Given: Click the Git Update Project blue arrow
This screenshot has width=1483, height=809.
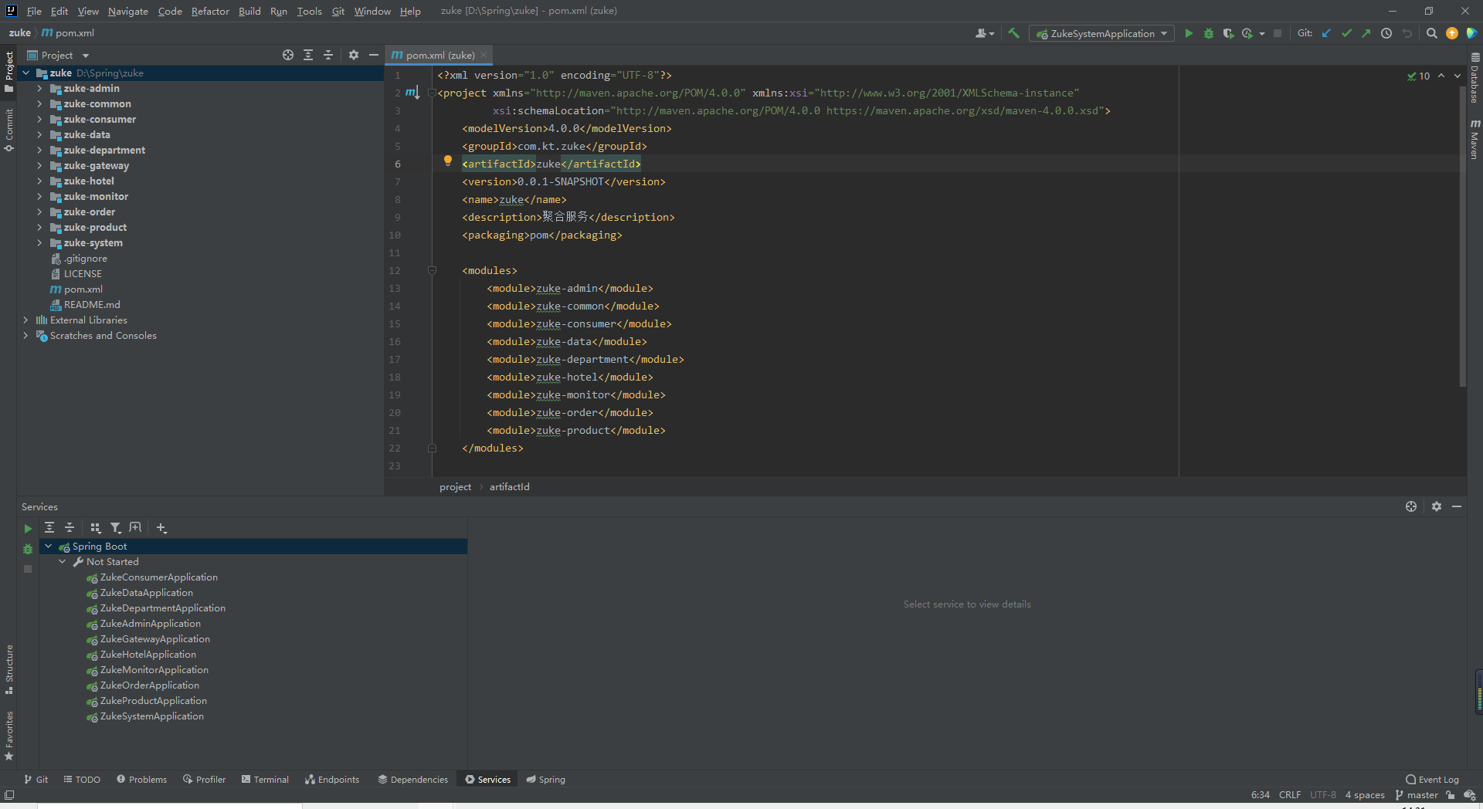Looking at the screenshot, I should (x=1326, y=33).
